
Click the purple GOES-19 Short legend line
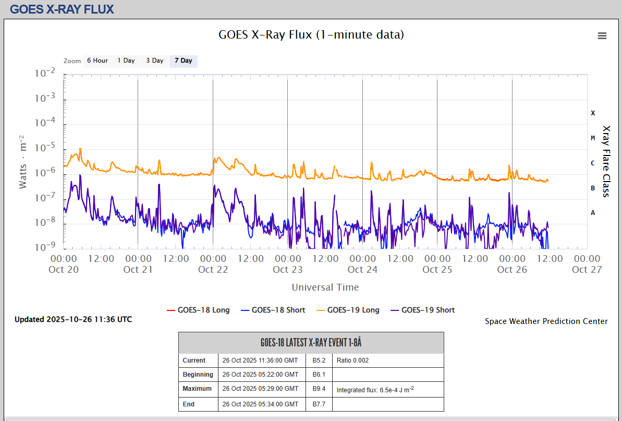[x=394, y=310]
